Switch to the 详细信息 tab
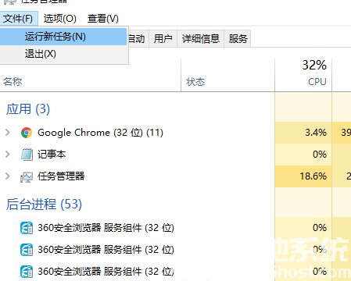The height and width of the screenshot is (281, 351). pos(200,39)
